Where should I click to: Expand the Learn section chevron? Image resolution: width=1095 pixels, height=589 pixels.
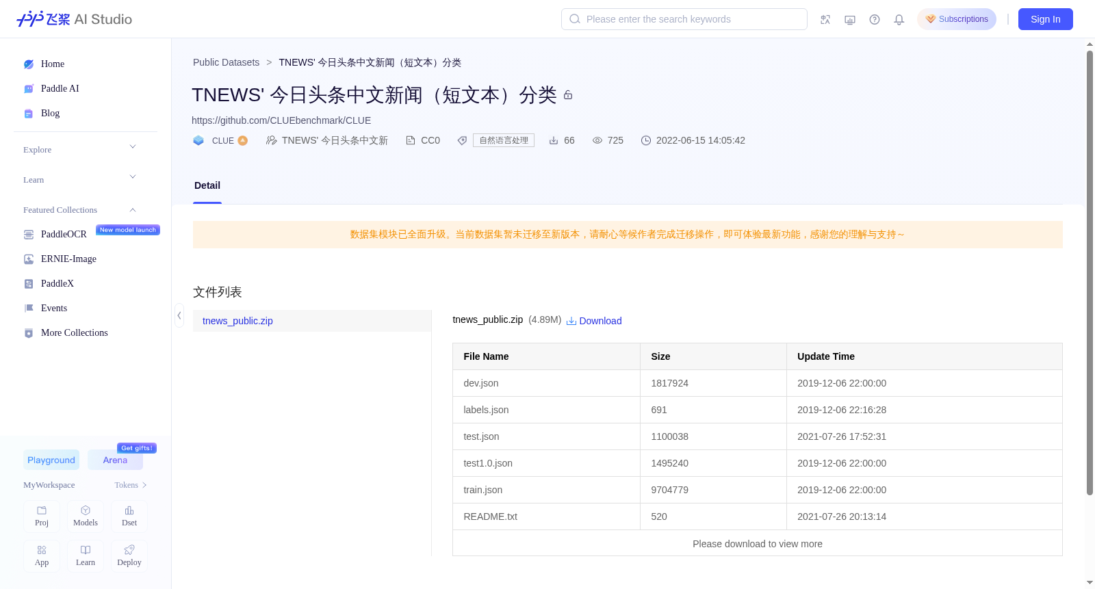(x=133, y=177)
